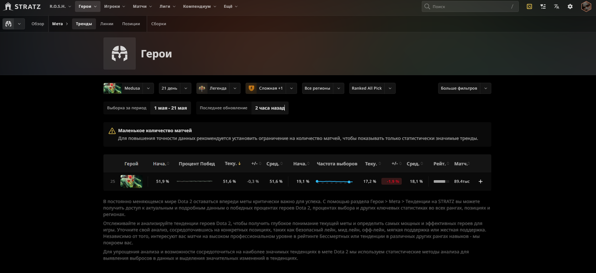This screenshot has height=273, width=596.
Task: Sort by win rate Сред. column
Action: click(x=275, y=163)
